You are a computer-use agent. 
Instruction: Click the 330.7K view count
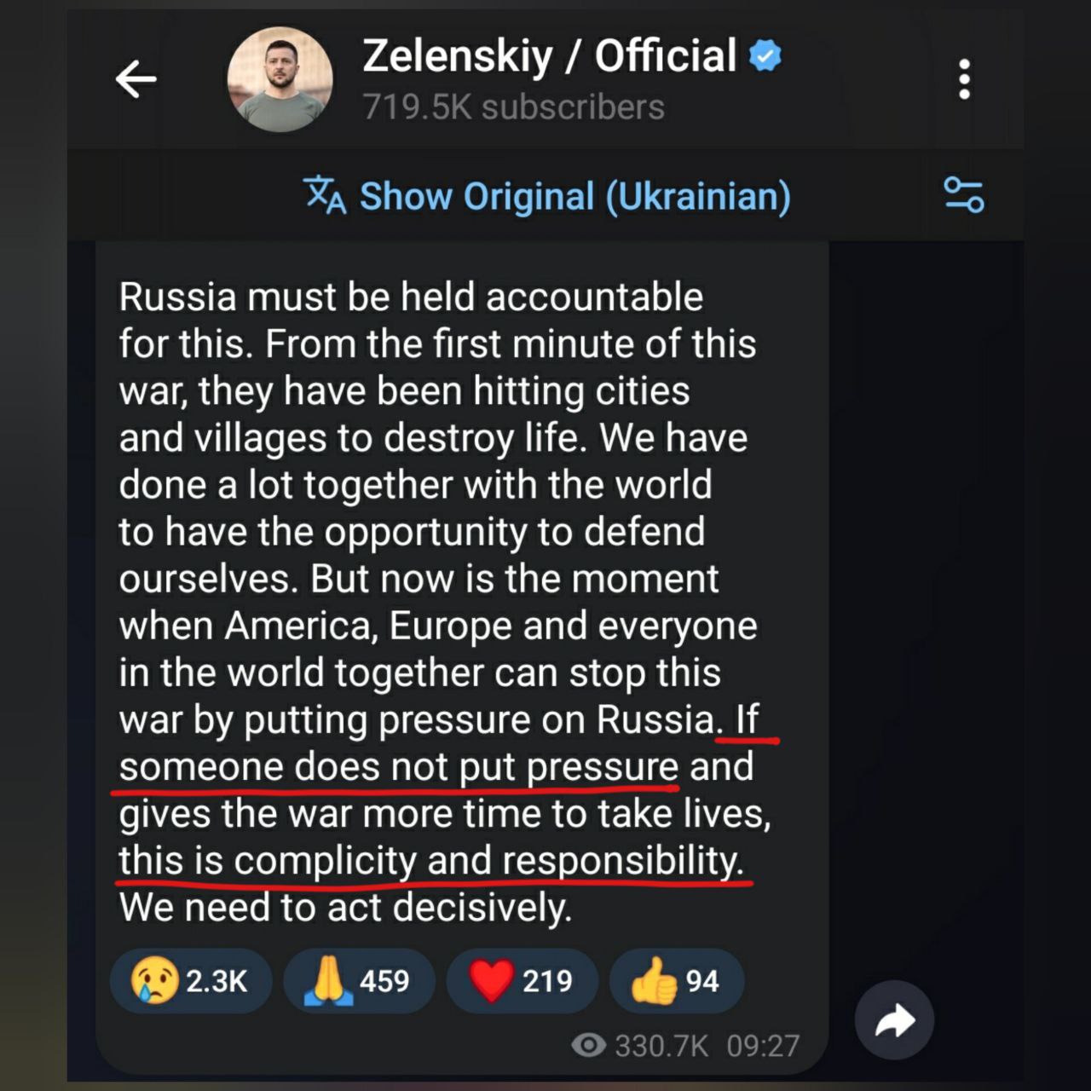click(661, 1046)
